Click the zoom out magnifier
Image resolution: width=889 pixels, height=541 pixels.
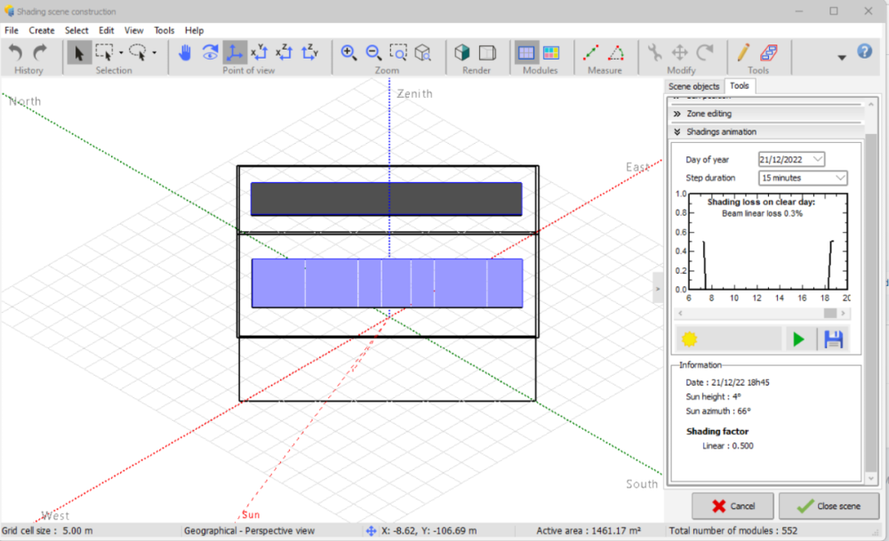click(373, 52)
